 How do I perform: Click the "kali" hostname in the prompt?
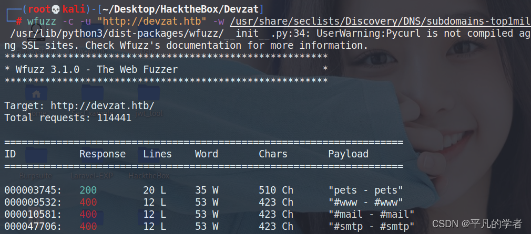tap(74, 9)
